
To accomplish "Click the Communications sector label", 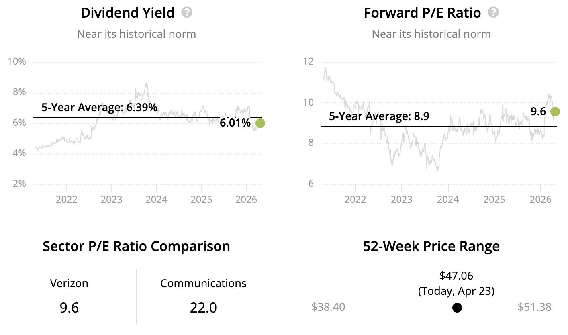I will tap(203, 283).
